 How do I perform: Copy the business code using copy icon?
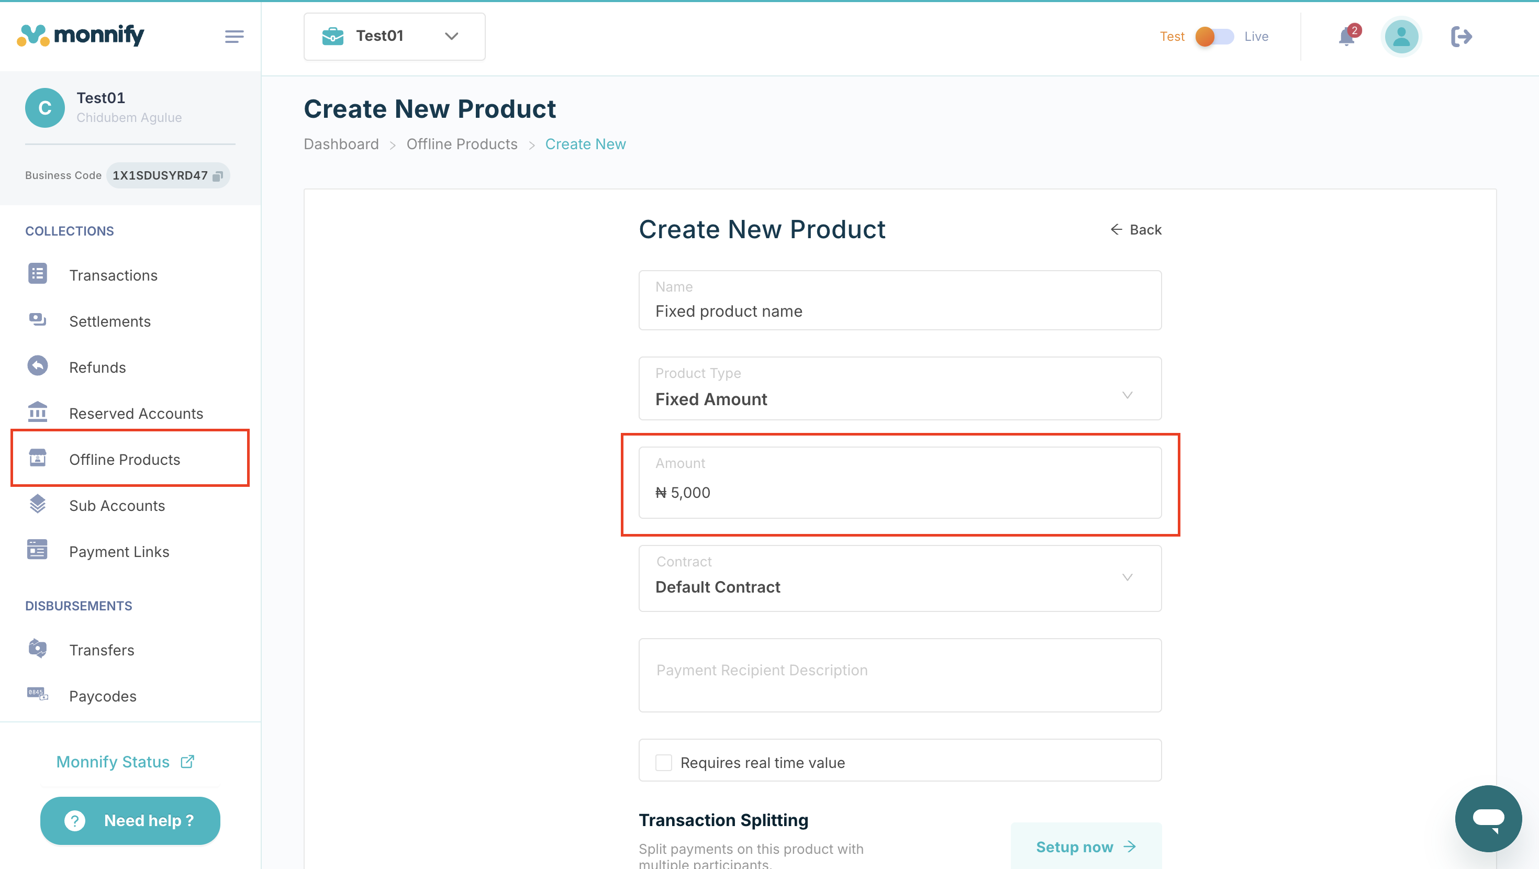[x=218, y=176]
